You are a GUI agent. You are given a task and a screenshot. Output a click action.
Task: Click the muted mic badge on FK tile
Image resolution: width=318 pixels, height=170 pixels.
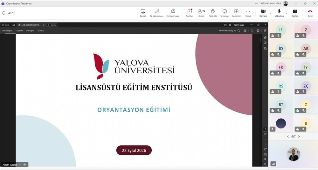(278, 73)
